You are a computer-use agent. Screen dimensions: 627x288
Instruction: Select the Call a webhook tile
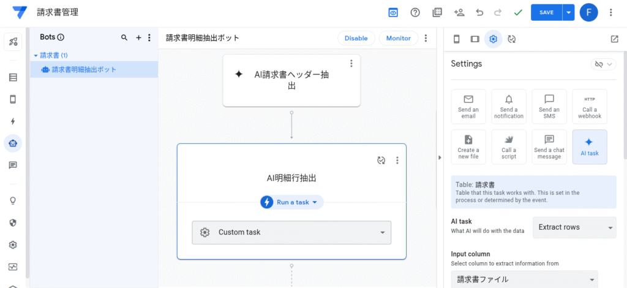[589, 107]
